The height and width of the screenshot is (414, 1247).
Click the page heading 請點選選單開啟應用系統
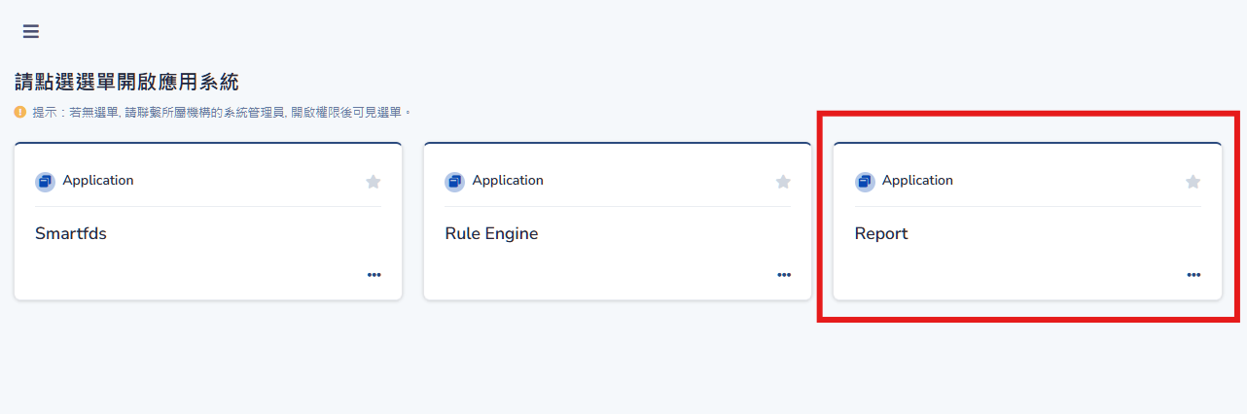tap(126, 82)
